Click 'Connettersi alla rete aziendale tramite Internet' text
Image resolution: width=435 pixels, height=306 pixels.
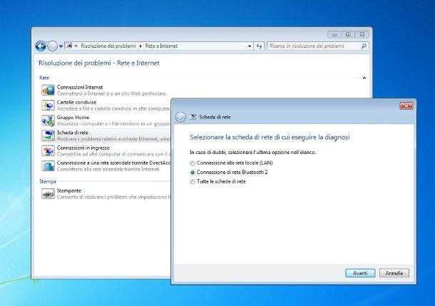[108, 169]
